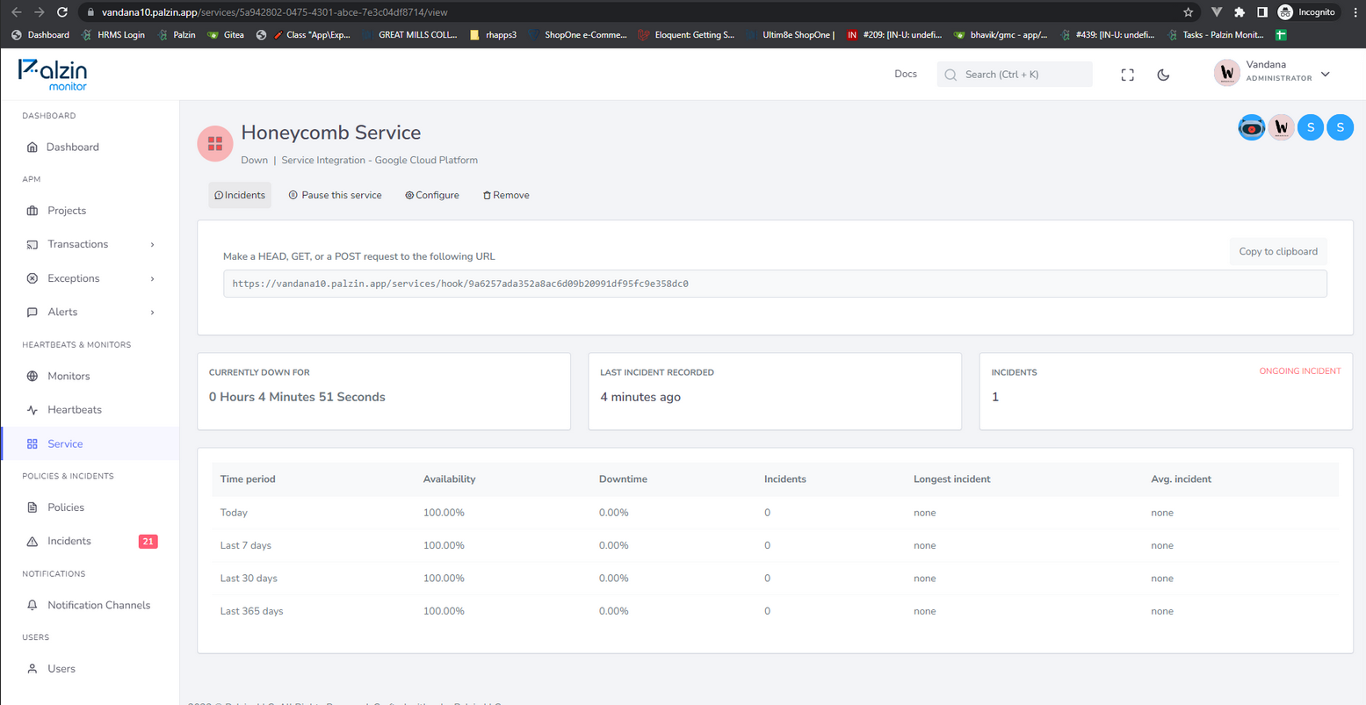Open the HRMS Login bookmark

click(112, 35)
